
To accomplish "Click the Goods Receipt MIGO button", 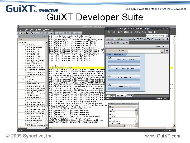I will [x=124, y=69].
